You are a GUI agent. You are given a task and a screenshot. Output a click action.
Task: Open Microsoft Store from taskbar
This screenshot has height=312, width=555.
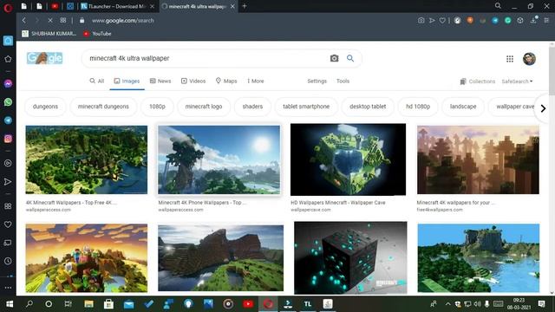(108, 304)
